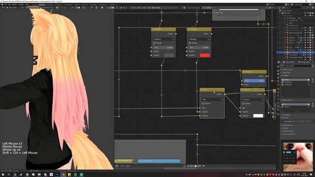
Task: Select UVMap.001 in the UV Maps list
Action: 295,82
